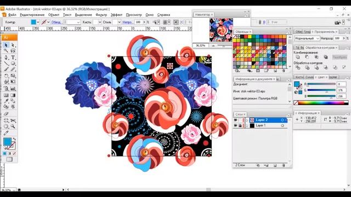Select the Paintbrush tool
Screen dimensions: 351x197
click(x=6, y=69)
